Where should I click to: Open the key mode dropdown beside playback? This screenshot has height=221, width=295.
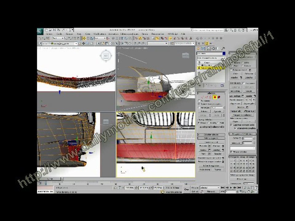(210, 188)
